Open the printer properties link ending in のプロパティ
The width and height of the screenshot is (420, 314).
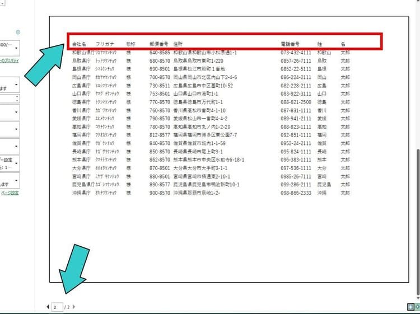pyautogui.click(x=10, y=60)
